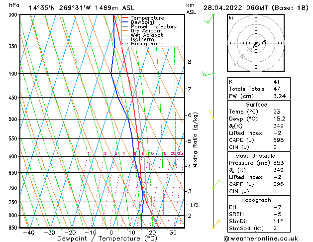Viewport: 313px width, 242px height.
Task: Click the yellow wind barb near 500 hPa
Action: click(212, 116)
